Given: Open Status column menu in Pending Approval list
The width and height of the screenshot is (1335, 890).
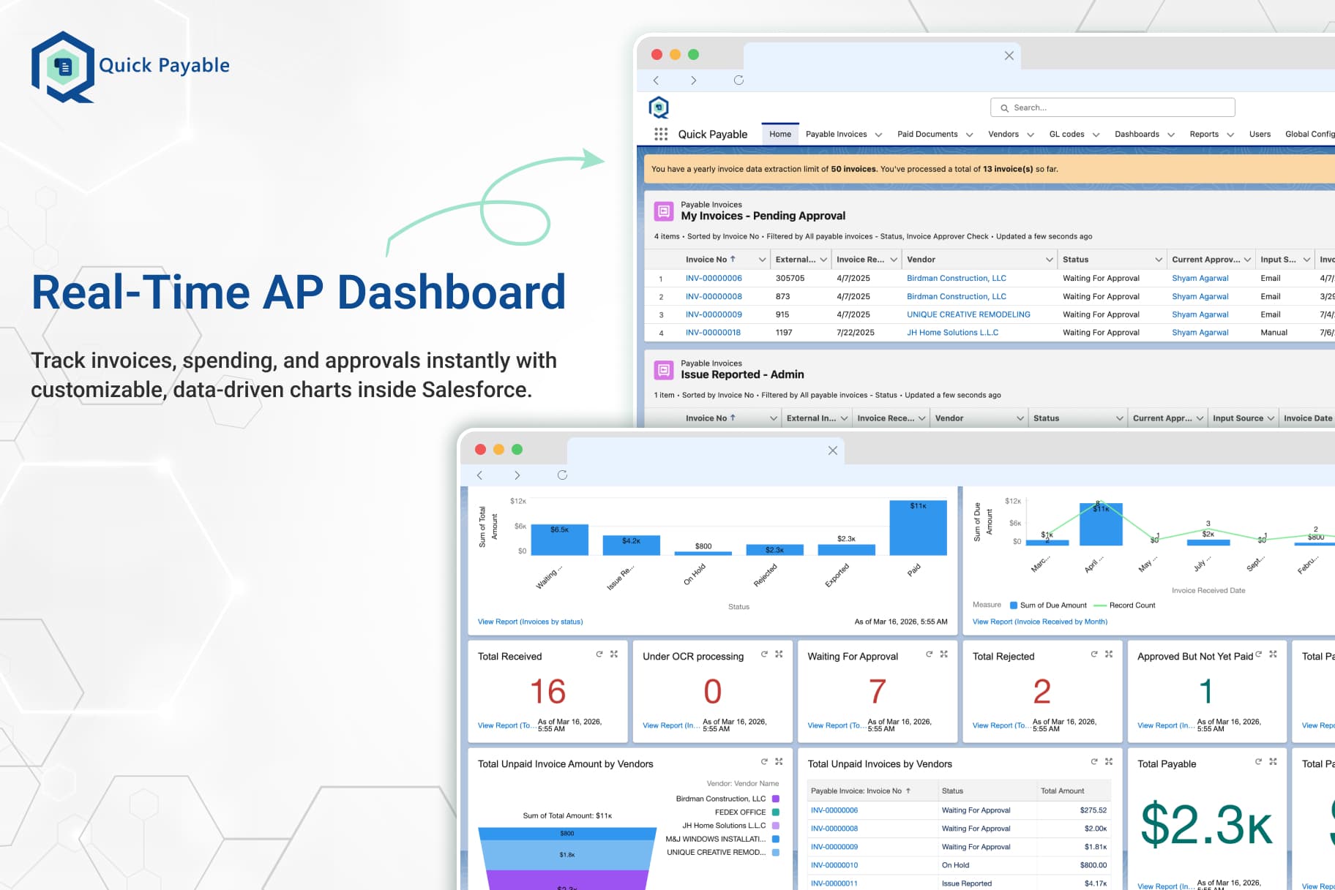Looking at the screenshot, I should (1158, 260).
